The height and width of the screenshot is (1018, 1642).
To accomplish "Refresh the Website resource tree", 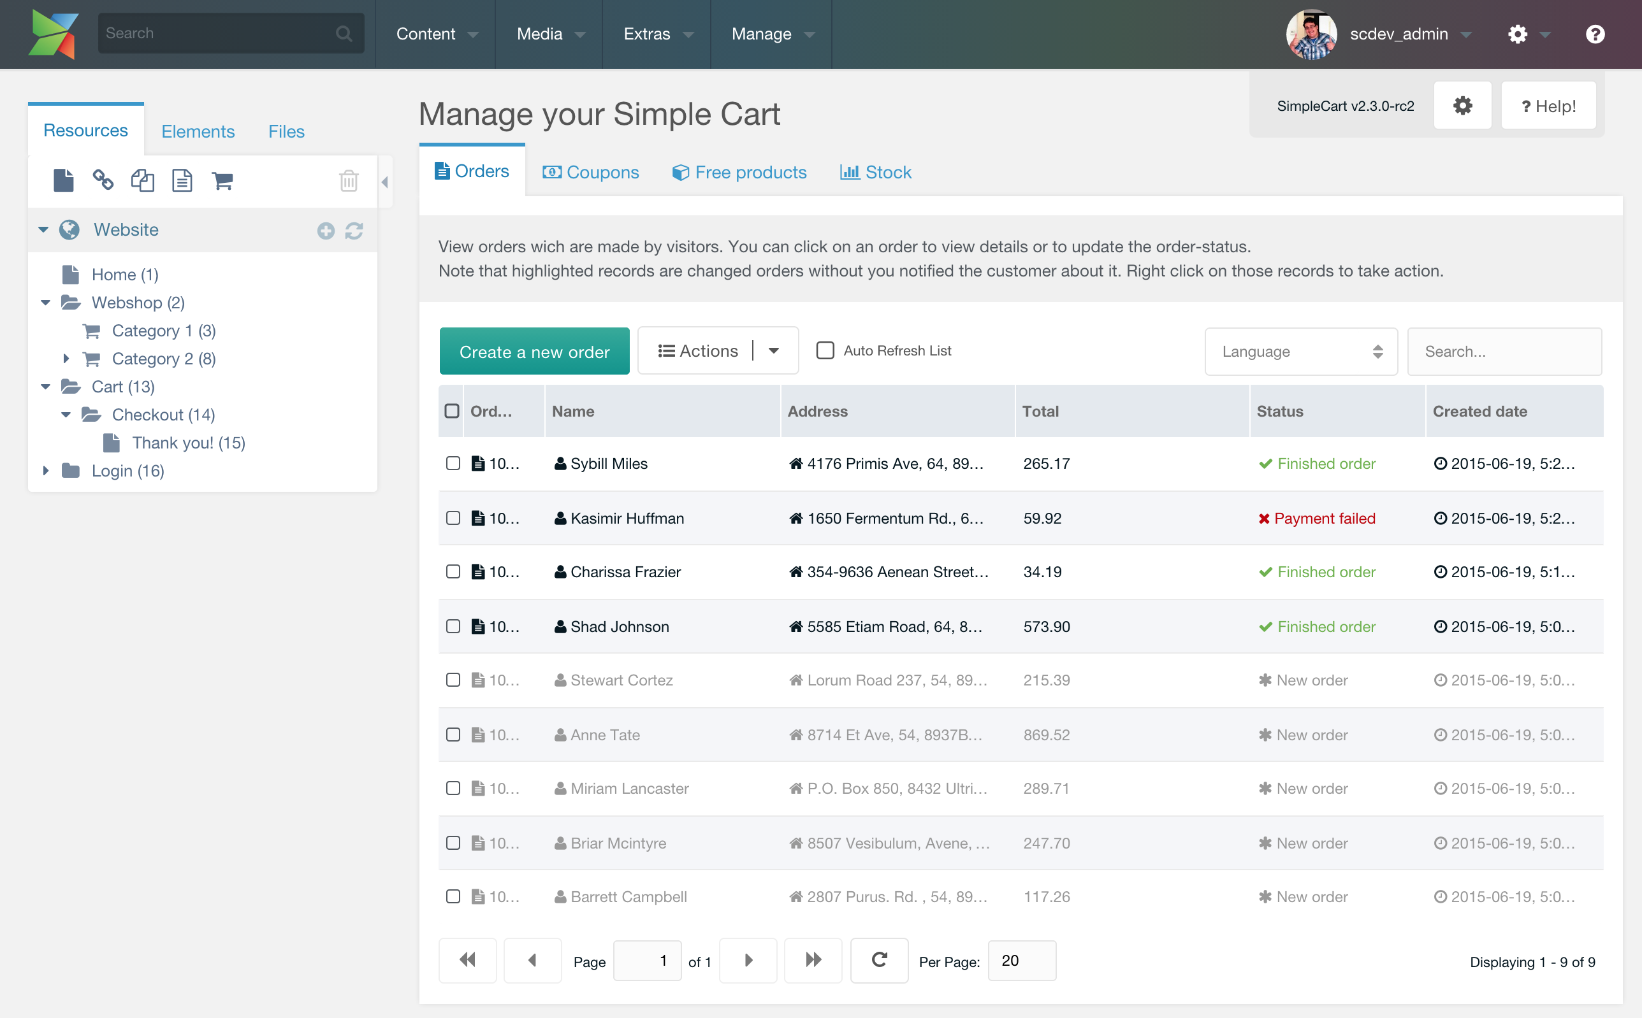I will pyautogui.click(x=354, y=231).
